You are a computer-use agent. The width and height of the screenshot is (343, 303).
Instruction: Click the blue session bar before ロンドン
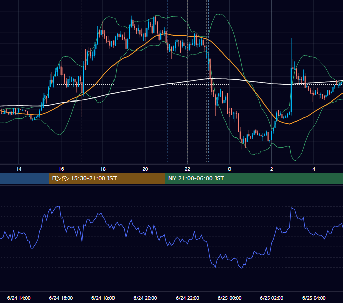(x=25, y=178)
